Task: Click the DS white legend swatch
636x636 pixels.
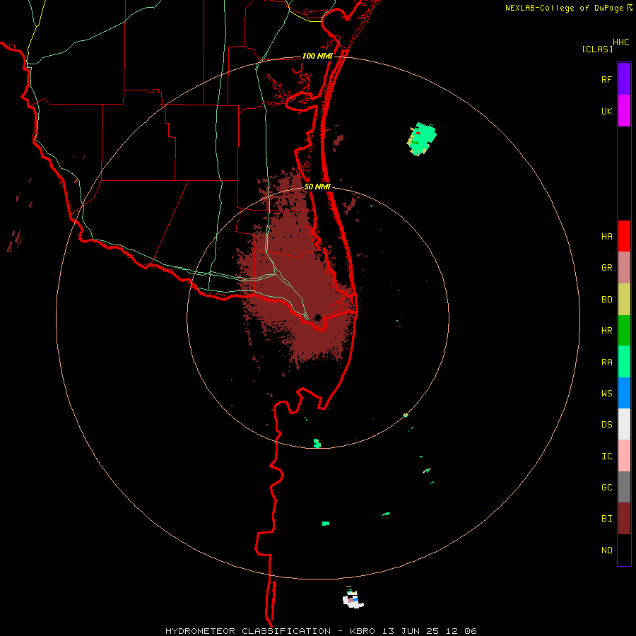Action: pyautogui.click(x=624, y=424)
